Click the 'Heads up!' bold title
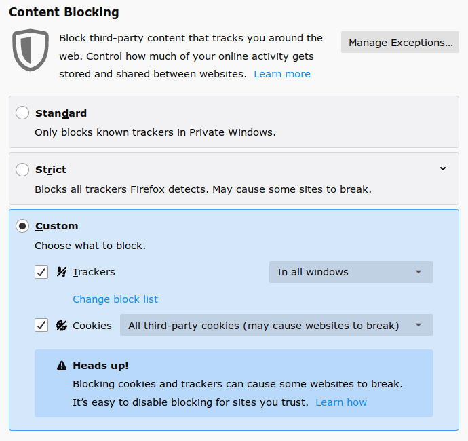This screenshot has height=441, width=468. [x=100, y=366]
